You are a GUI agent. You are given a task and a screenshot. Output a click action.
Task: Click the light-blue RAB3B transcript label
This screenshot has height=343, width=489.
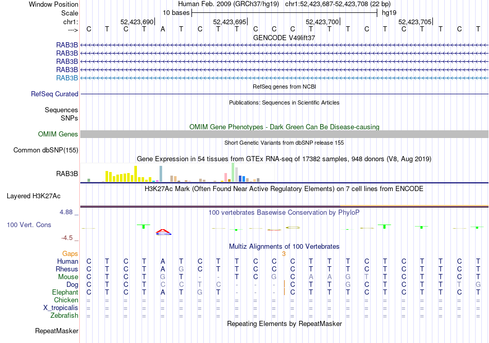tap(67, 78)
